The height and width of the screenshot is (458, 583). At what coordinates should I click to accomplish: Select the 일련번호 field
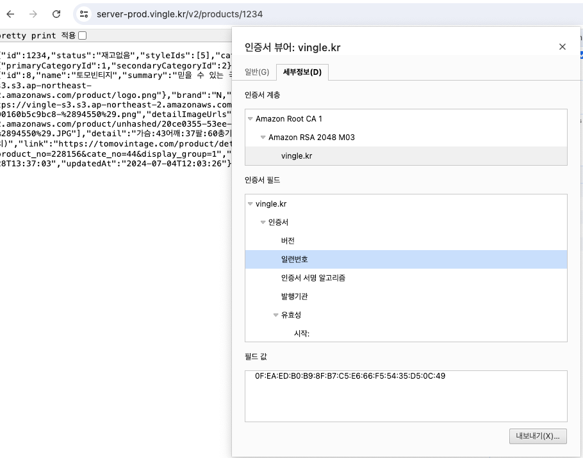click(406, 260)
